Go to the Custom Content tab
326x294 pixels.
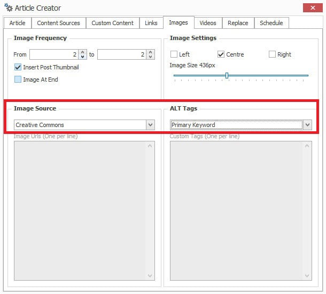(x=112, y=23)
